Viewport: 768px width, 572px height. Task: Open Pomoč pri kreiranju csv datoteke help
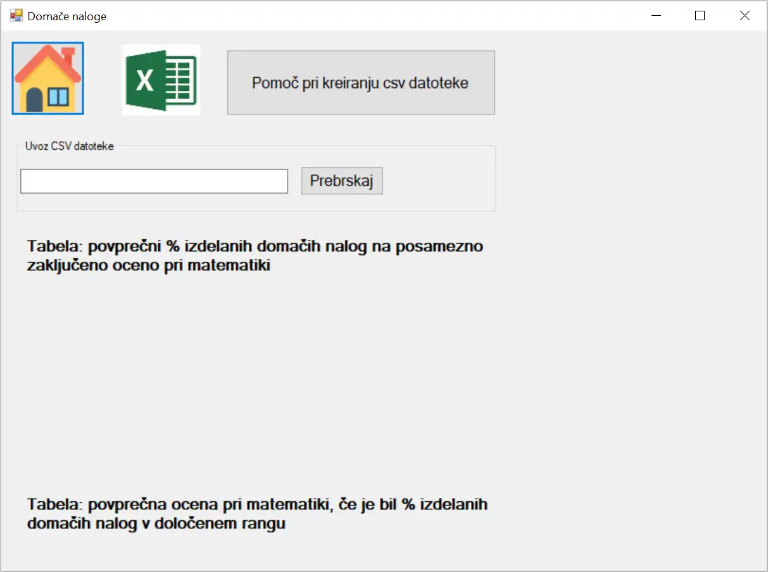click(x=361, y=83)
